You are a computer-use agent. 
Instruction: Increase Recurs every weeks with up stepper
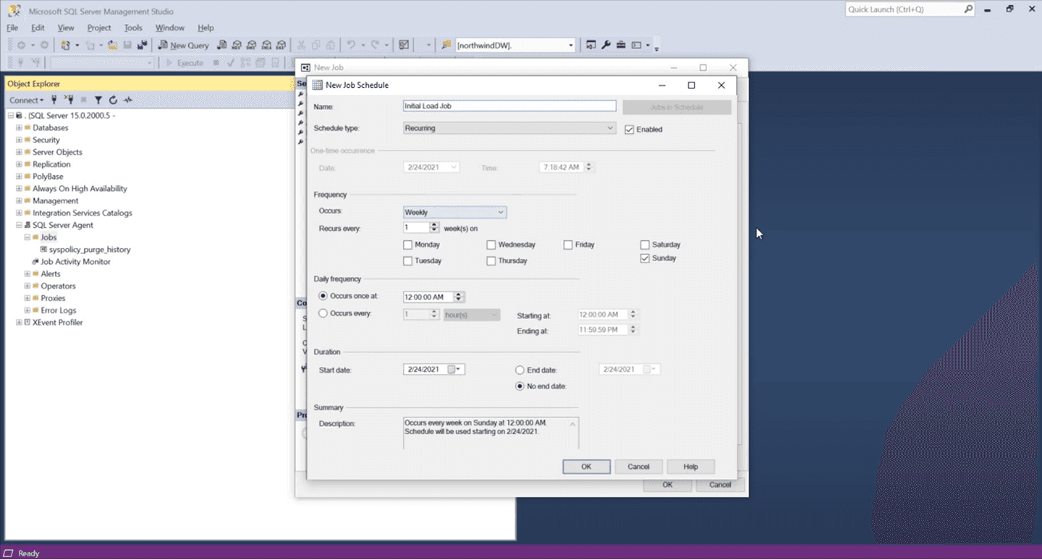[x=433, y=224]
